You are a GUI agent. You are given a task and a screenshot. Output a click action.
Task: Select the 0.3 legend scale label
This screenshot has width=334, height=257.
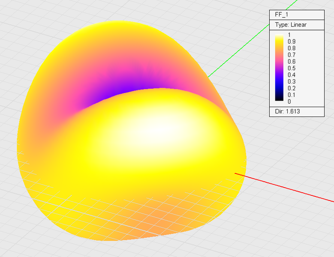pyautogui.click(x=292, y=81)
